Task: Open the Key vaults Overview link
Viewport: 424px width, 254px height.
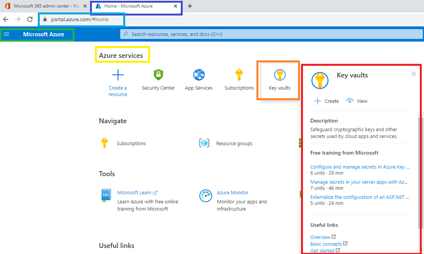Action: click(x=320, y=237)
